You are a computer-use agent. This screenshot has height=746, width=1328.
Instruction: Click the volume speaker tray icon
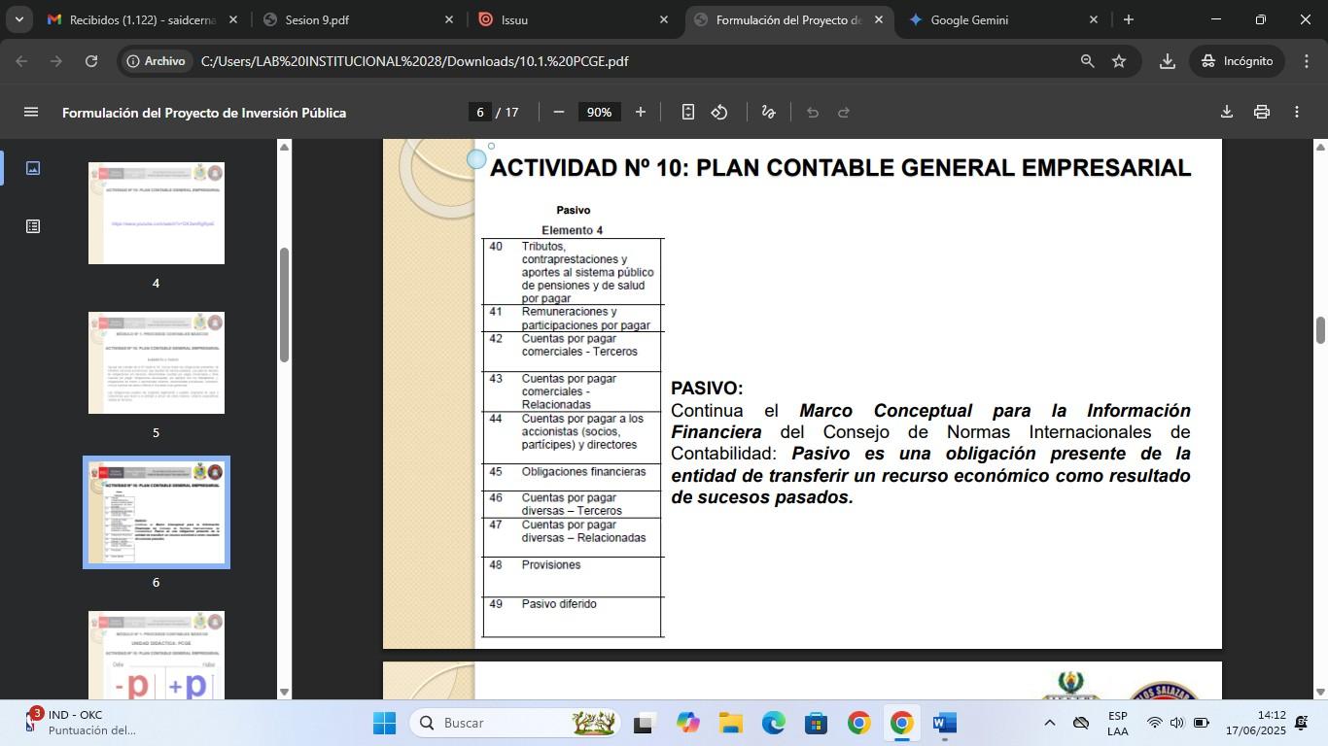point(1176,723)
